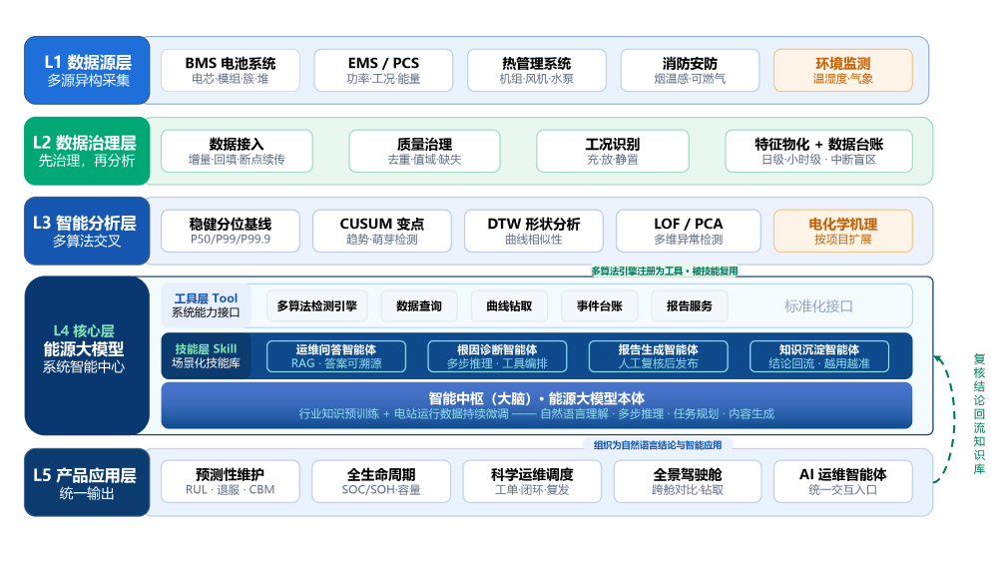Select the 工具层 Tool label
The width and height of the screenshot is (998, 562).
coord(206,305)
